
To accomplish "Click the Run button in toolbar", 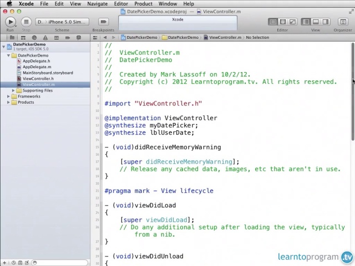I will (x=11, y=22).
